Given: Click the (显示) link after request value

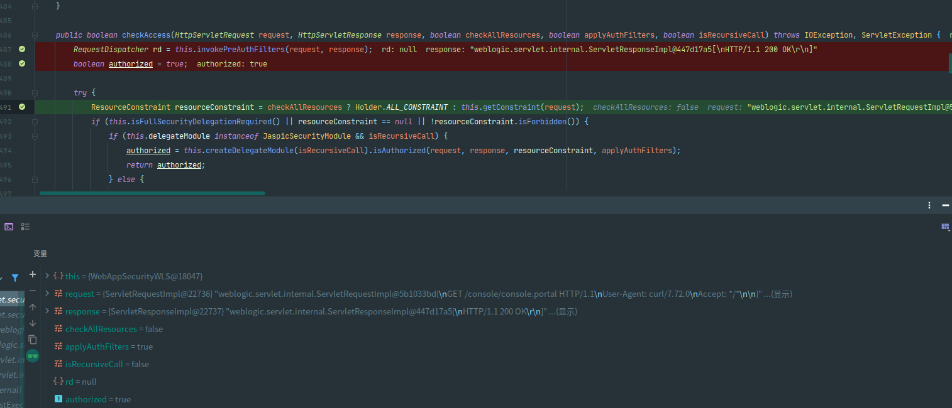Looking at the screenshot, I should tap(782, 294).
